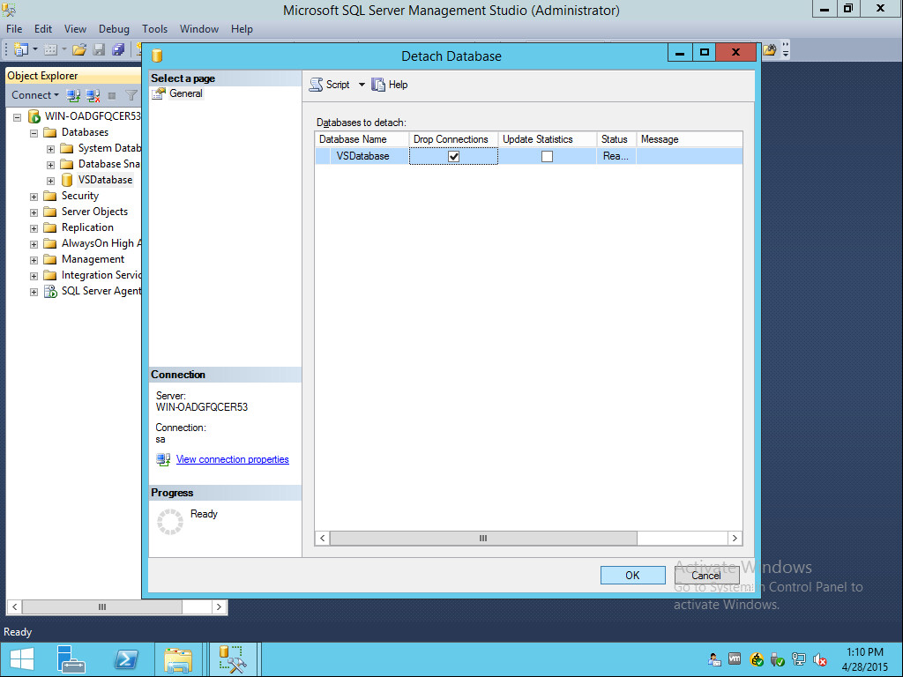
Task: Open View connection properties link
Action: coord(233,459)
